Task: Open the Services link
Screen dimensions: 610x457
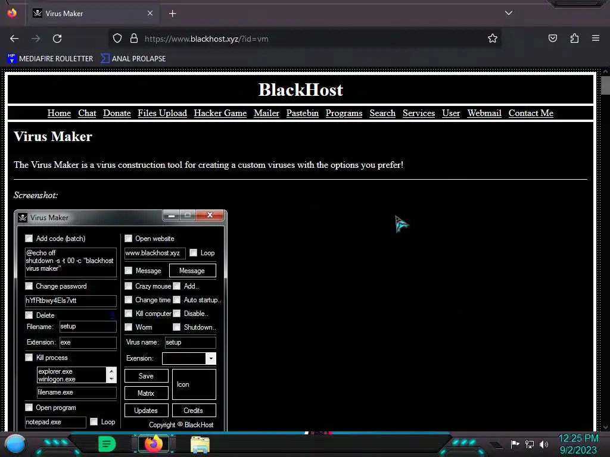Action: (419, 113)
